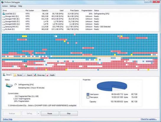Screen dimensions: 161x122
Task: Sort by the Capacity column header
Action: (45, 10)
